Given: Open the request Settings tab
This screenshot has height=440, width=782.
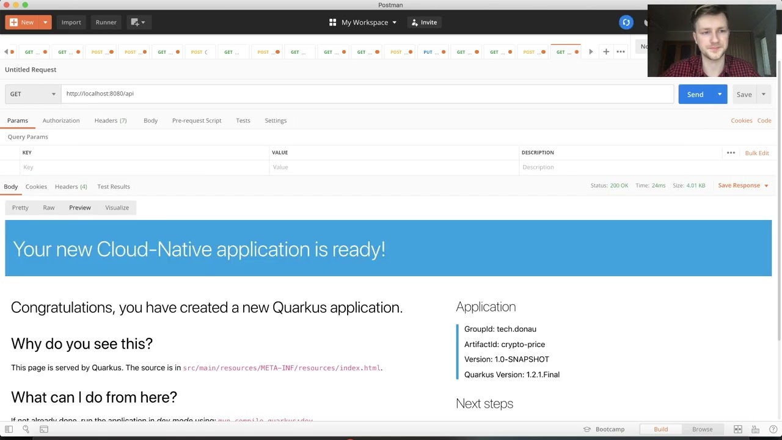Looking at the screenshot, I should pos(276,120).
